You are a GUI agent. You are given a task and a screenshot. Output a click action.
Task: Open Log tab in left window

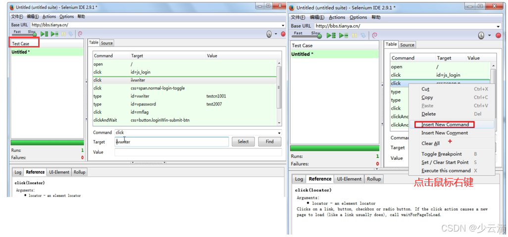point(18,172)
